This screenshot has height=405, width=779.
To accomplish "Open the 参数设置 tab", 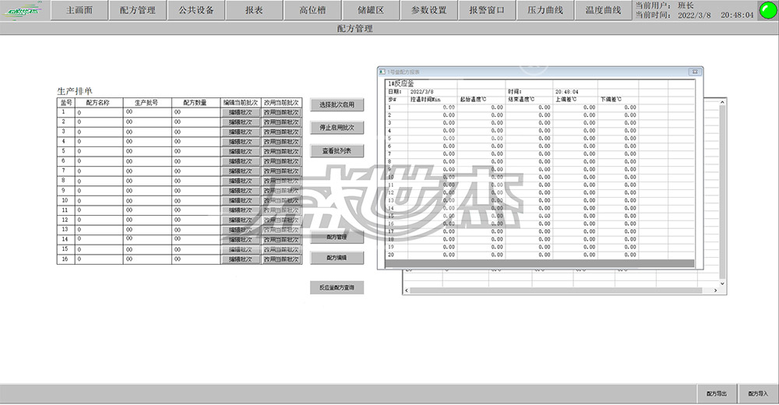I will [x=429, y=11].
